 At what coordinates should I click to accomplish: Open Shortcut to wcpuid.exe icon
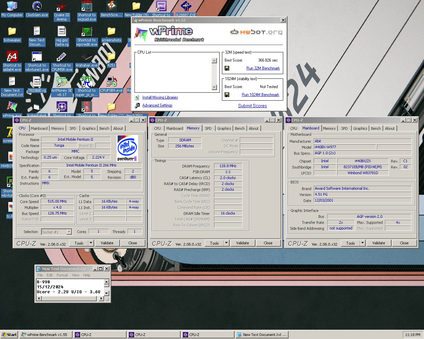click(86, 12)
